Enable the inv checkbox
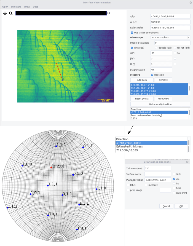Screen dimensions: 193x246 coord(174,183)
